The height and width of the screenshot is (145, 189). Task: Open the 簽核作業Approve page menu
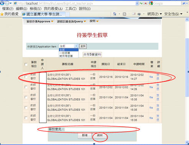click(x=40, y=21)
